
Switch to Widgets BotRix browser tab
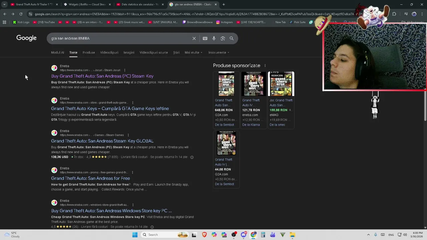pyautogui.click(x=87, y=4)
